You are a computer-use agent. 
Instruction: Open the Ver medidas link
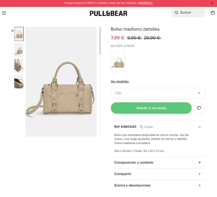(x=120, y=82)
